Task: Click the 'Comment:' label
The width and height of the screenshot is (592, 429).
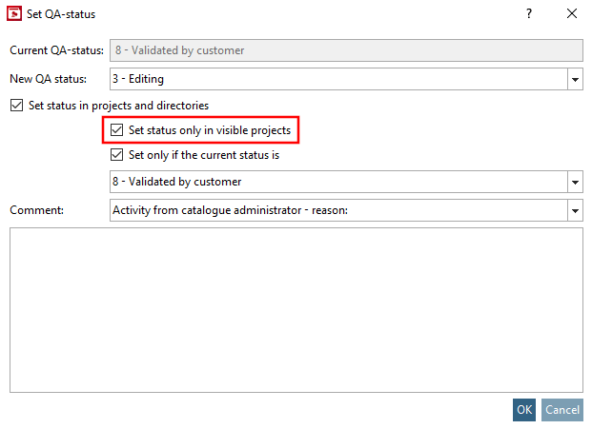Action: pyautogui.click(x=36, y=209)
